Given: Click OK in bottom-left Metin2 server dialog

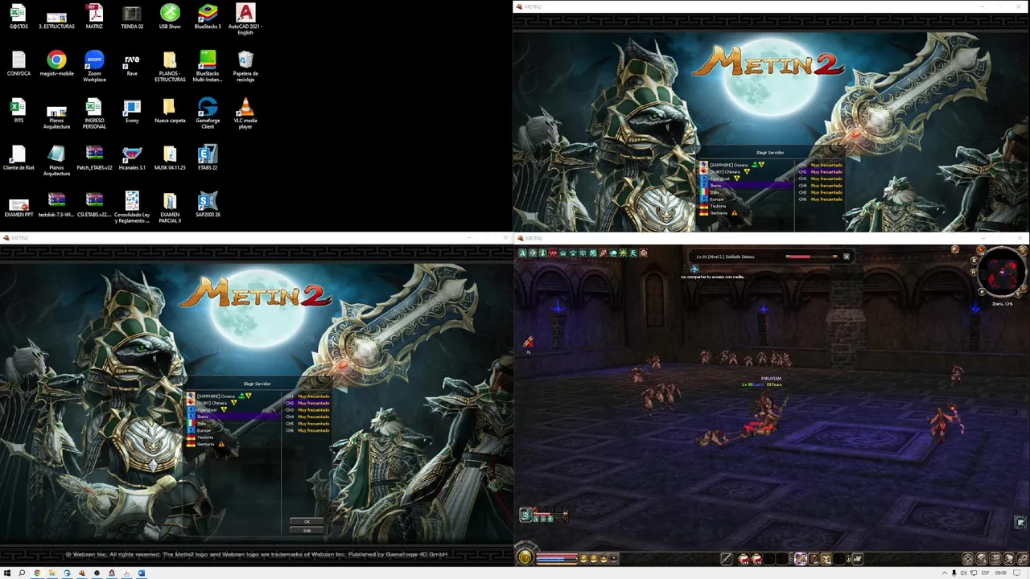Looking at the screenshot, I should [307, 522].
